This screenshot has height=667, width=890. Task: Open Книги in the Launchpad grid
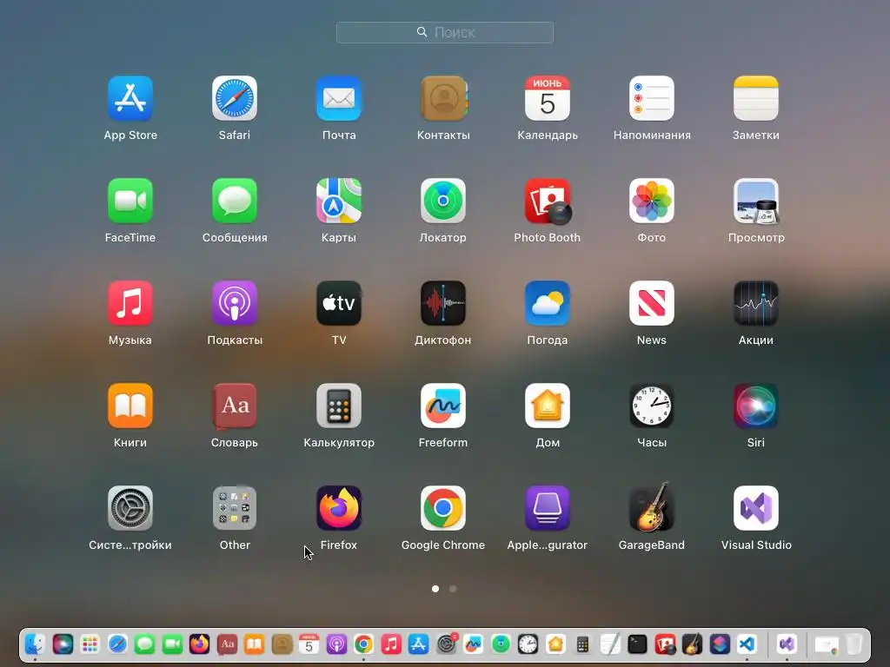click(130, 406)
